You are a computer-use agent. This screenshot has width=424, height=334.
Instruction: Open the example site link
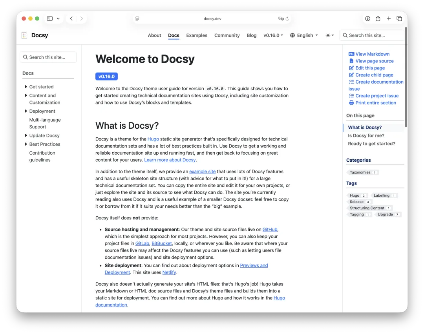202,172
